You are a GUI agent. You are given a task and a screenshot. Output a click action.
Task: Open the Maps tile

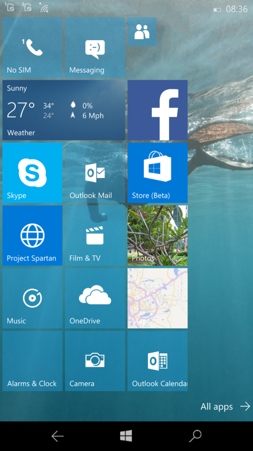[x=158, y=298]
